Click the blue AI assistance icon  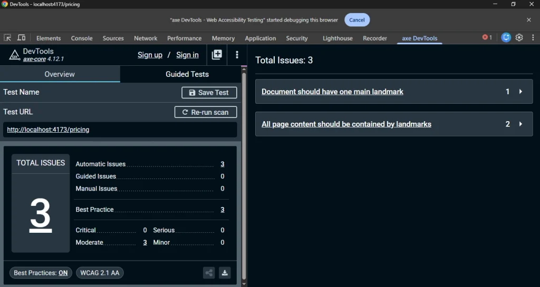pos(506,38)
